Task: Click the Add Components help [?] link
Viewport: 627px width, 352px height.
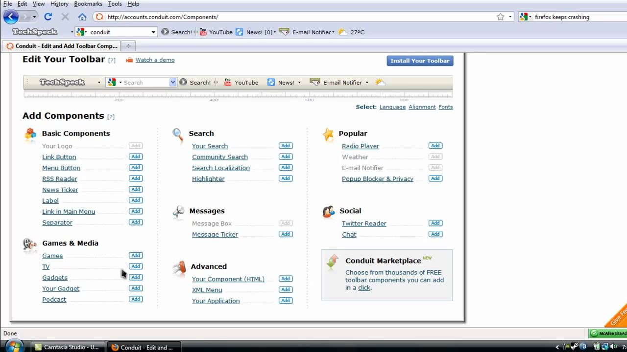Action: [x=111, y=116]
